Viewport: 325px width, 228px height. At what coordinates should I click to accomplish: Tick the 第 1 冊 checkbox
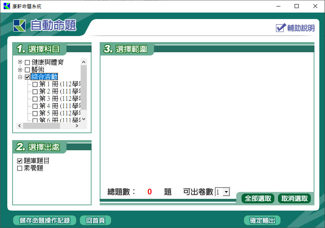[35, 84]
